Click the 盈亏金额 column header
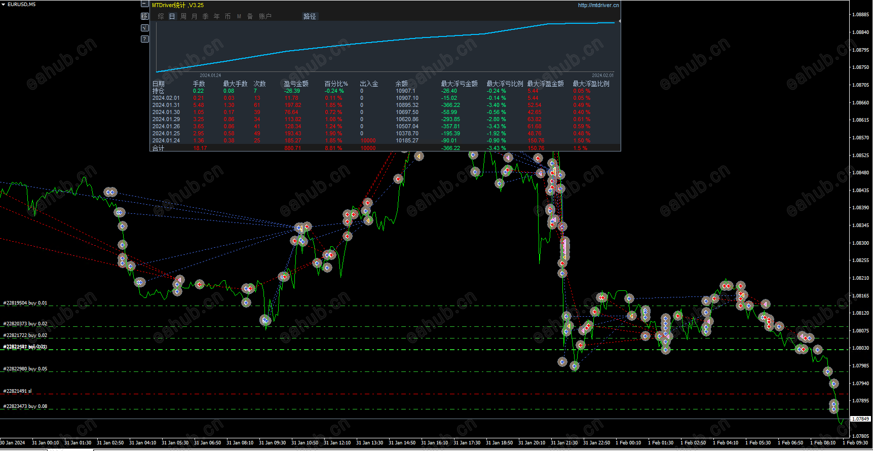The height and width of the screenshot is (451, 873). (296, 84)
